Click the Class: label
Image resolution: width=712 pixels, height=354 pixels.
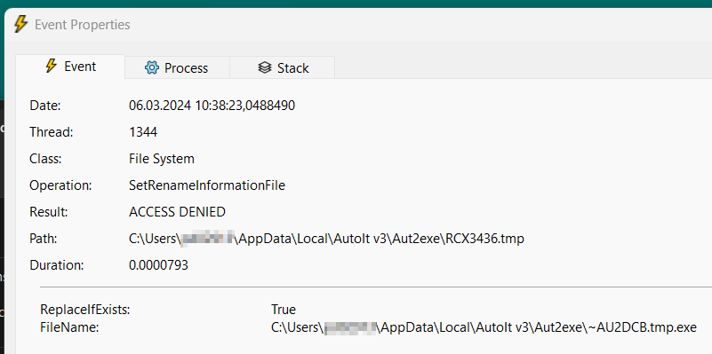[x=45, y=159]
